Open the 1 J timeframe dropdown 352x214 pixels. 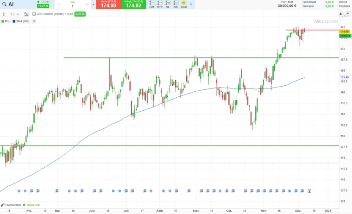[15, 14]
